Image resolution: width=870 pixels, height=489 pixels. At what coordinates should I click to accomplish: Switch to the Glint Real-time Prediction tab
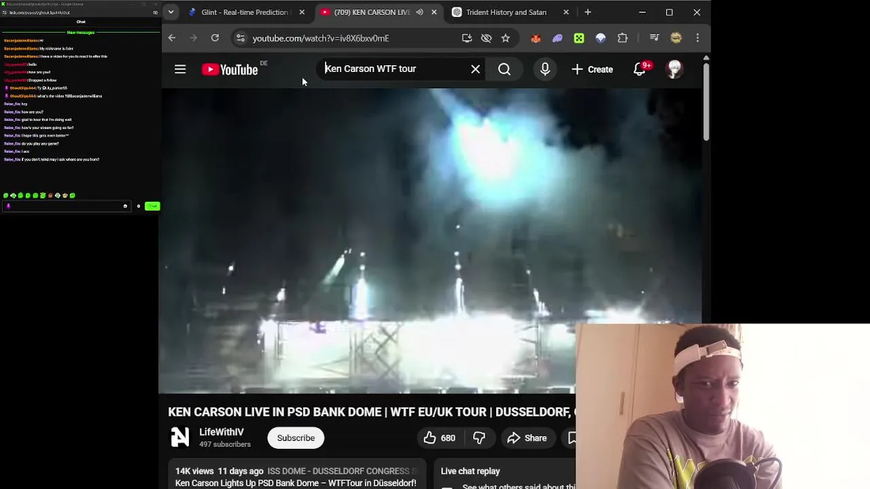[244, 12]
